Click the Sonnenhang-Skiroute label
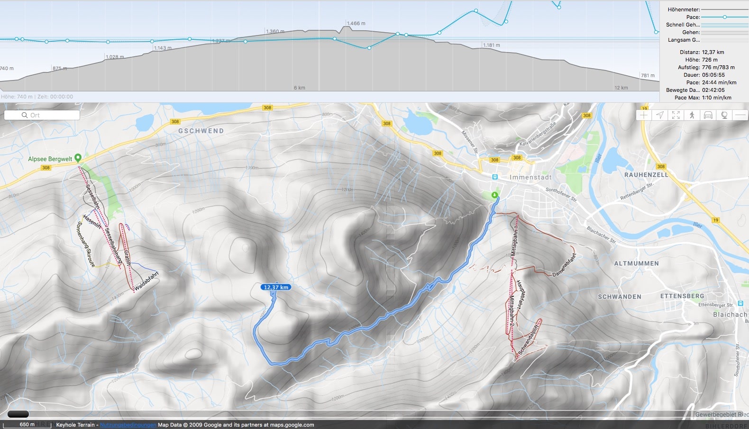749x429 pixels. 86,244
